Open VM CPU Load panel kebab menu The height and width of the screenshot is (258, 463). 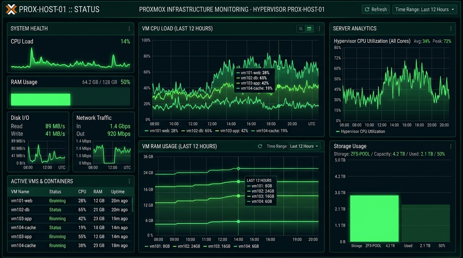click(x=319, y=29)
